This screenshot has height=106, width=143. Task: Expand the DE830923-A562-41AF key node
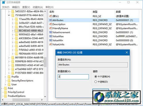[x=9, y=65]
